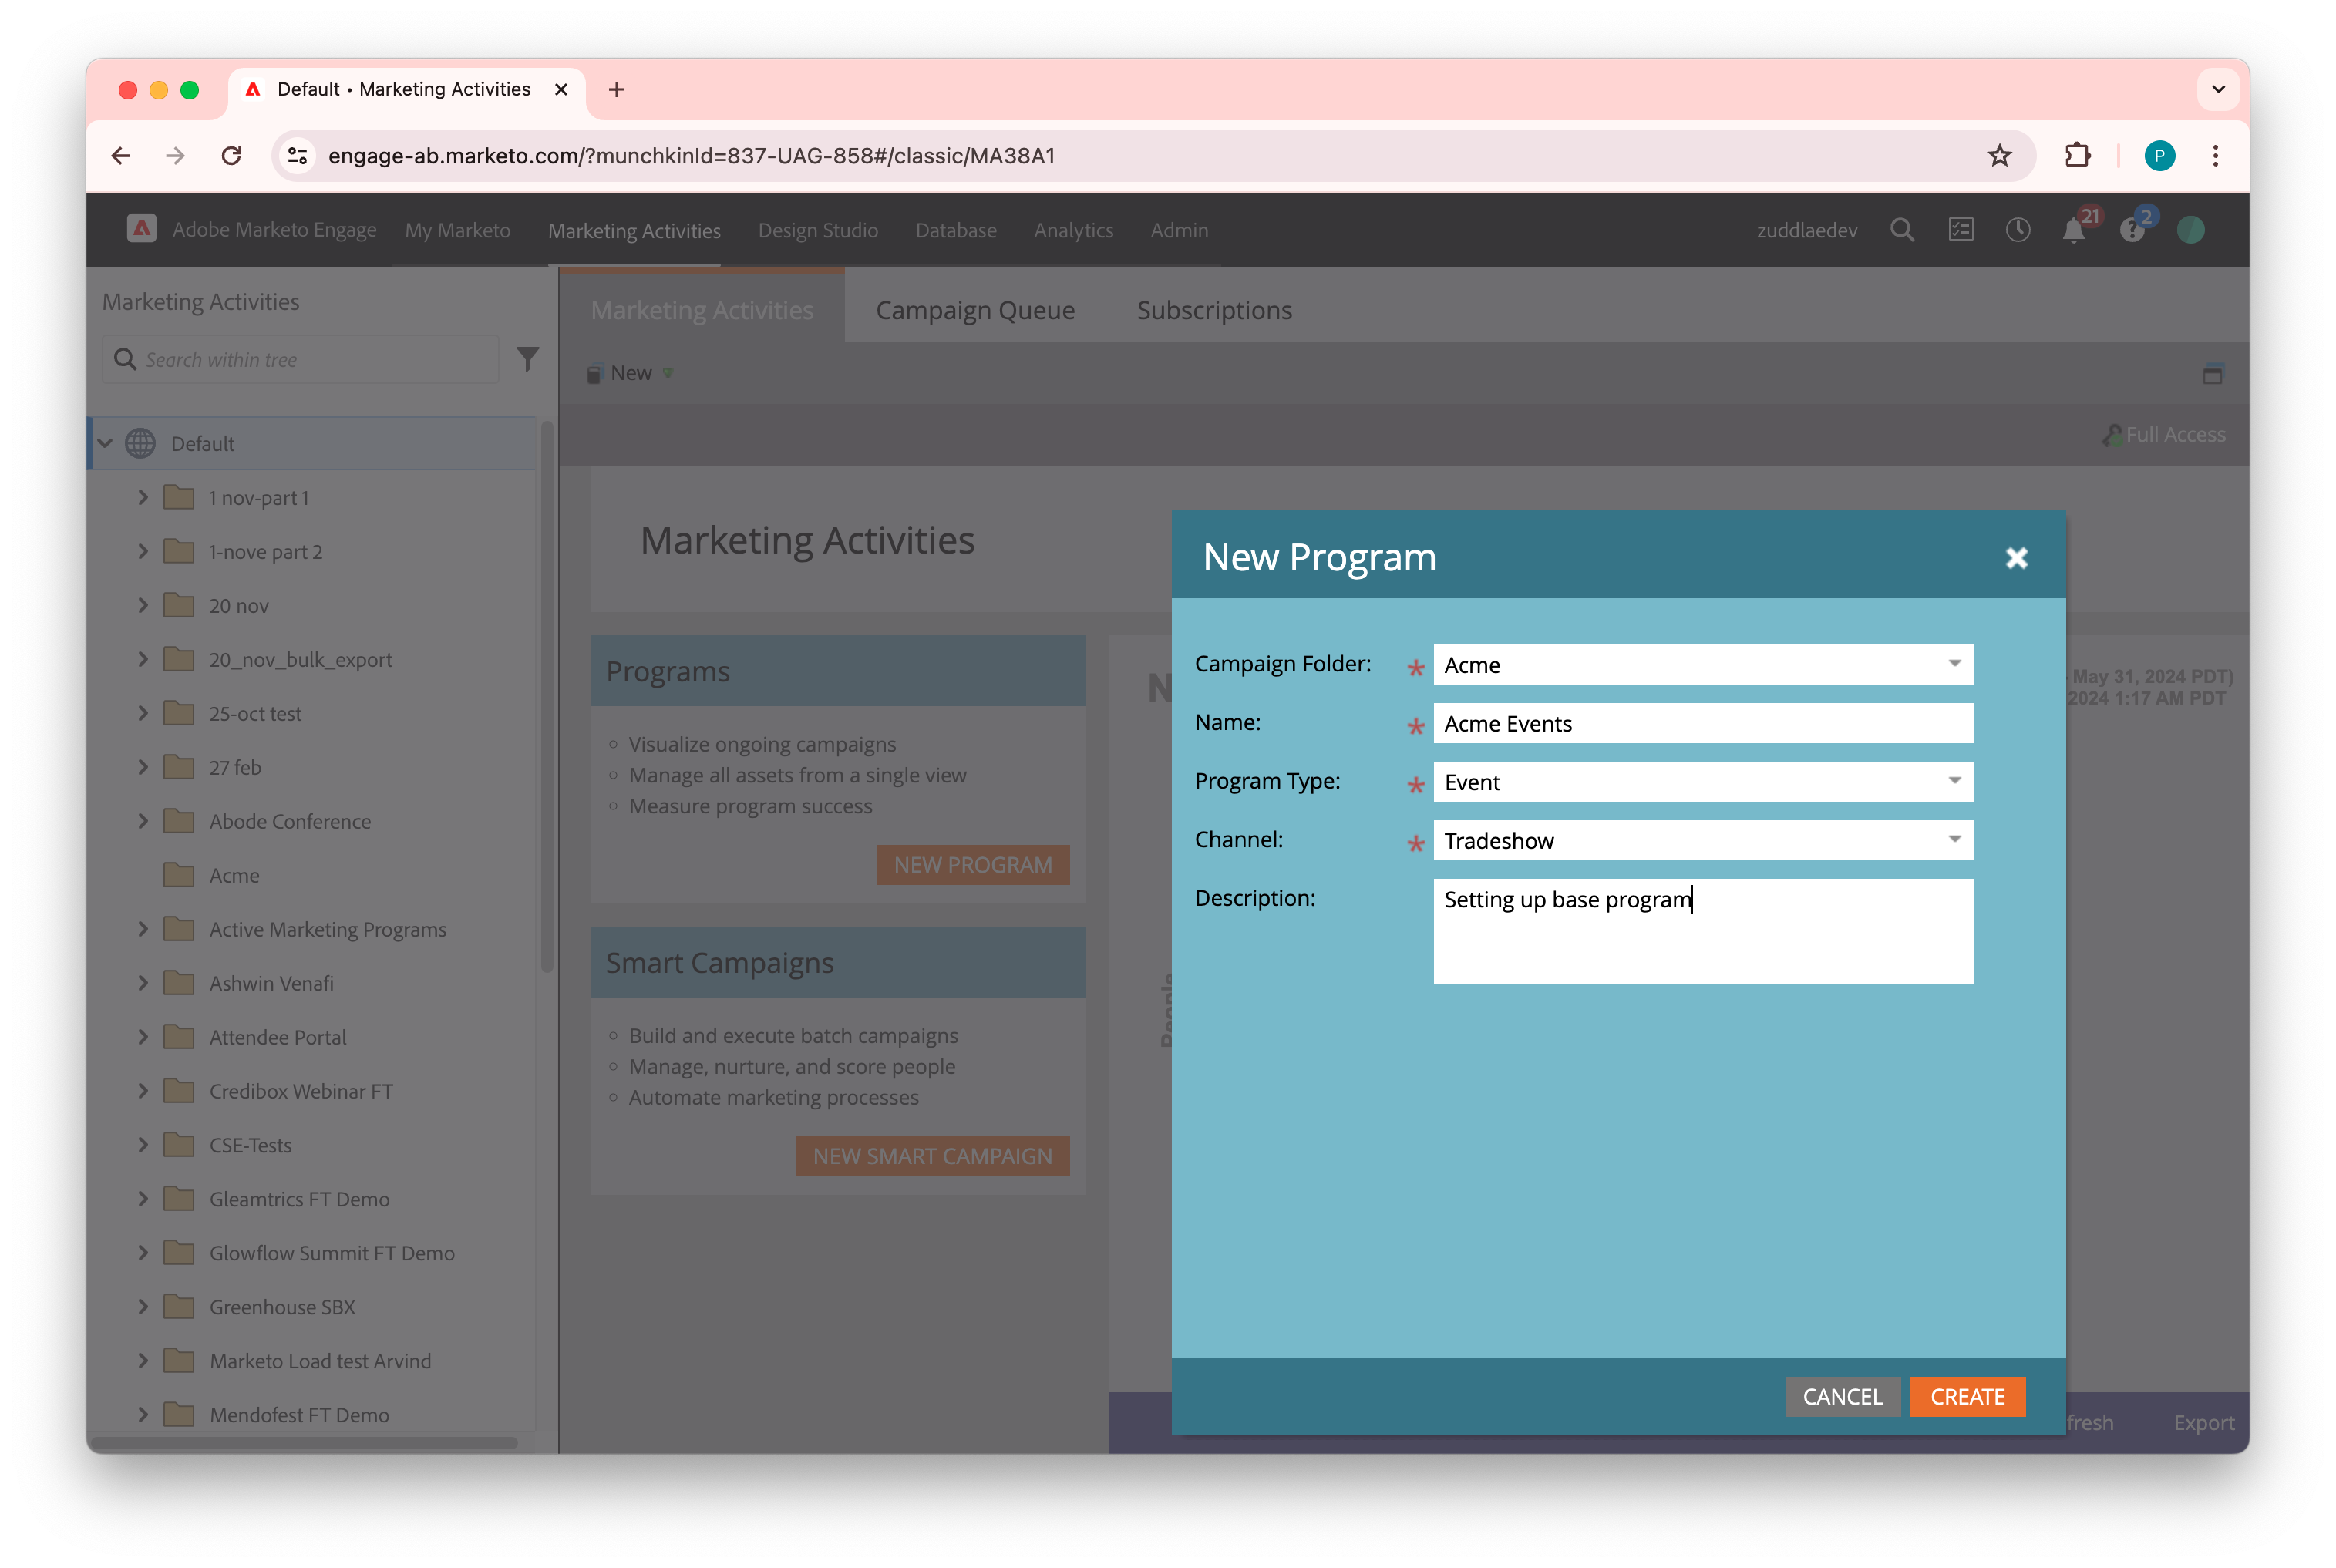Click the notifications bell icon
2336x1568 pixels.
(x=2073, y=231)
